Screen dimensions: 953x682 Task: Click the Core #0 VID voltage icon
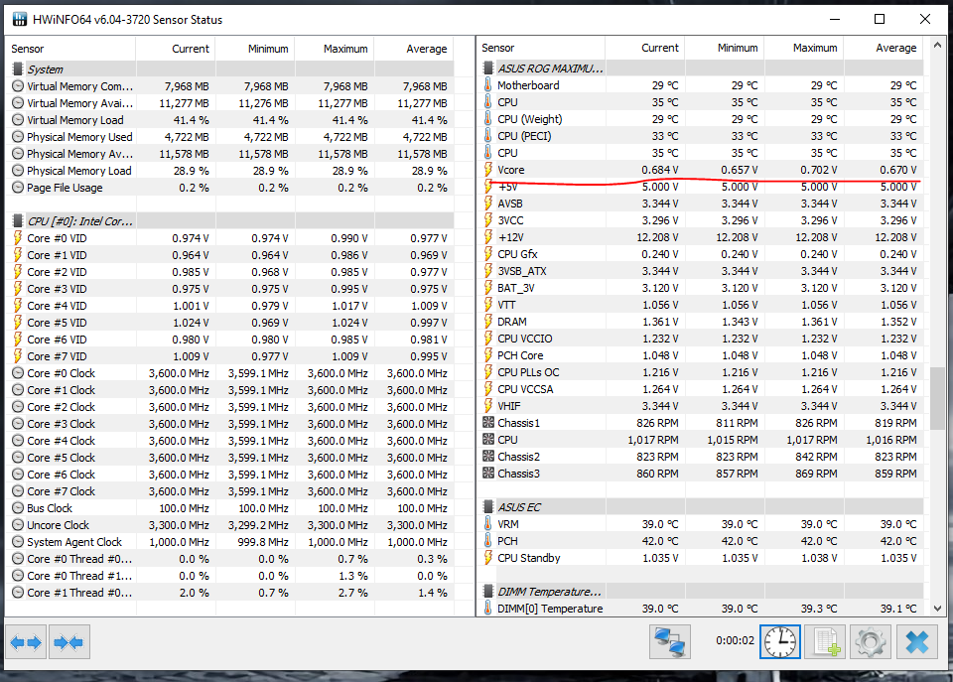tap(18, 238)
